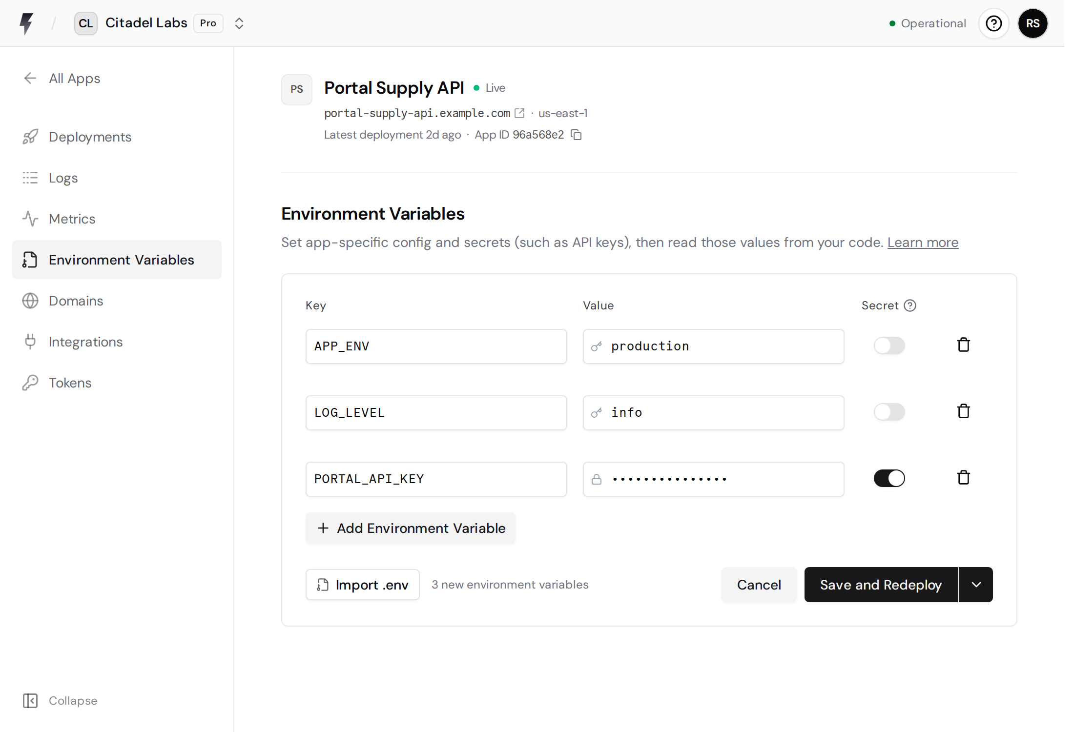Image resolution: width=1074 pixels, height=732 pixels.
Task: Click the masked PORTAL_API_KEY value field
Action: [713, 479]
